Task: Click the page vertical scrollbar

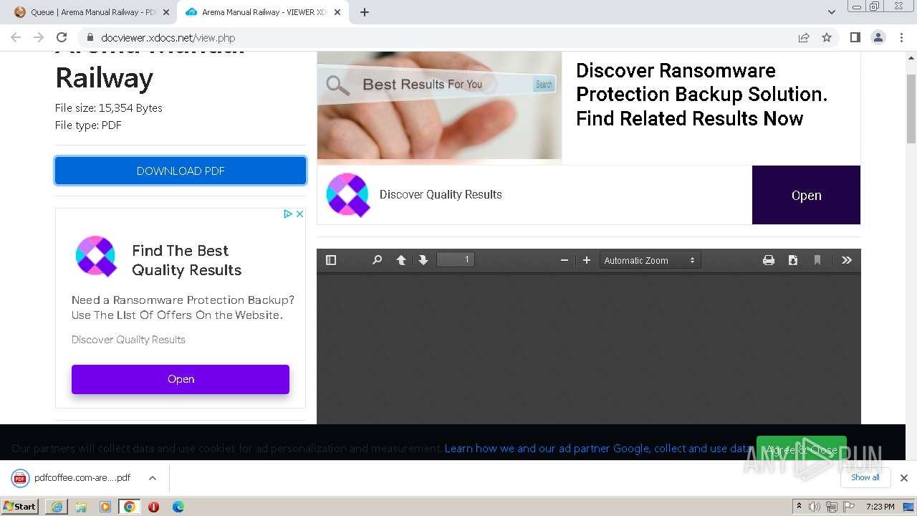Action: [911, 107]
